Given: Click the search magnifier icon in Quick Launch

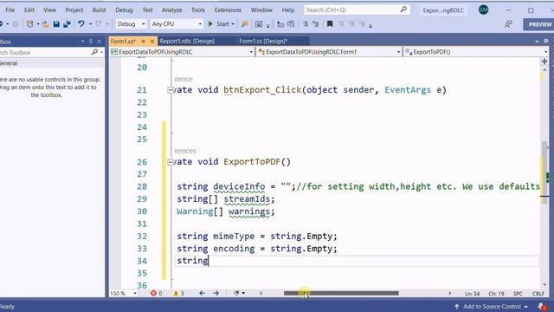Looking at the screenshot, I should 403,10.
